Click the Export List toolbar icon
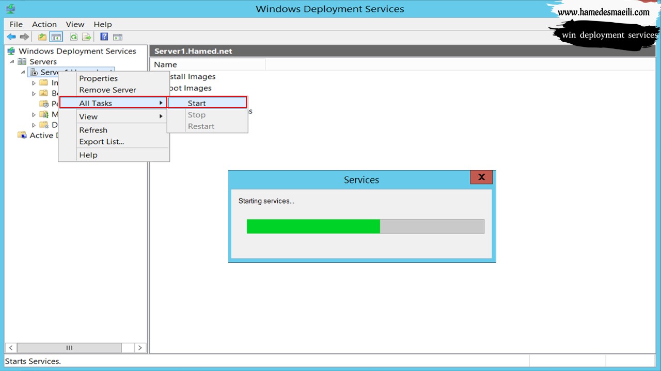The height and width of the screenshot is (371, 661). (86, 37)
